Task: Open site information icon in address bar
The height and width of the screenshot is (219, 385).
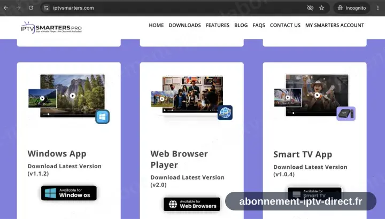Action: [x=46, y=8]
